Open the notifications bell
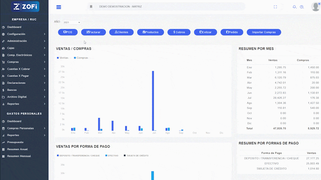Viewport: 321px width, 180px height. click(294, 7)
